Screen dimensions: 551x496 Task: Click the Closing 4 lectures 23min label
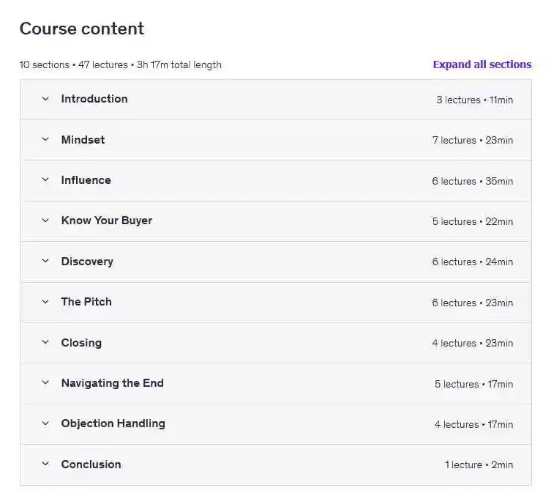tap(473, 344)
